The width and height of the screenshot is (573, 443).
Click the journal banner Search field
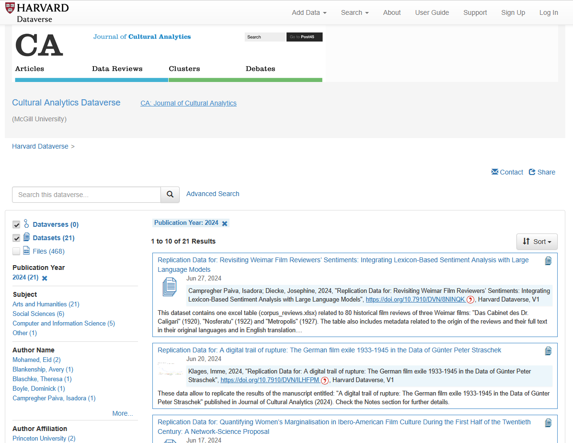[x=265, y=37]
